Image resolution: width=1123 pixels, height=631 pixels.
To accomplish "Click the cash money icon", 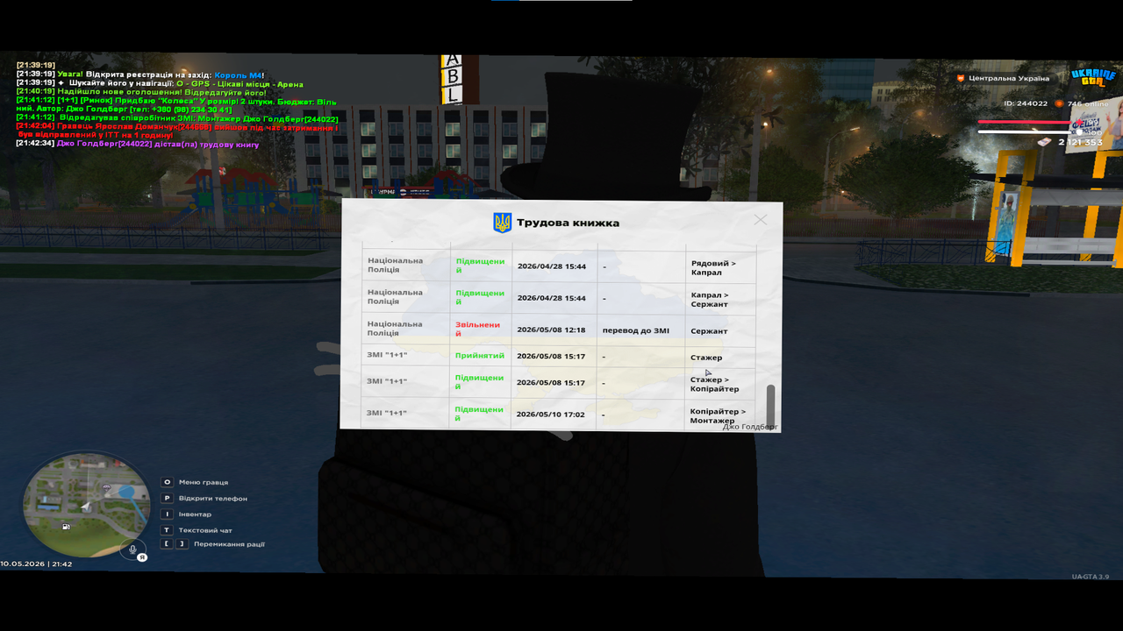I will [1044, 141].
